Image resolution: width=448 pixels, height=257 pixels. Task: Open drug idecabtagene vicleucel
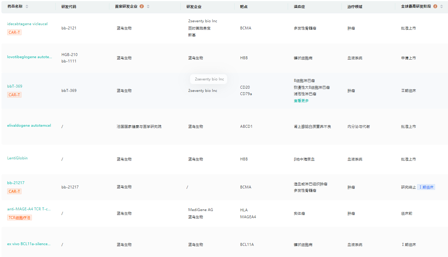pos(27,24)
